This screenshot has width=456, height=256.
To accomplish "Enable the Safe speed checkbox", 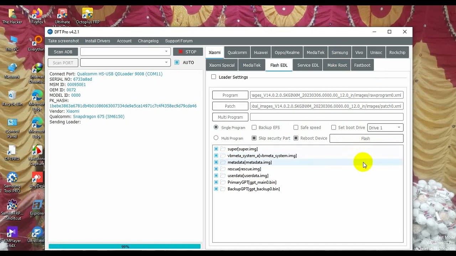I will click(296, 127).
